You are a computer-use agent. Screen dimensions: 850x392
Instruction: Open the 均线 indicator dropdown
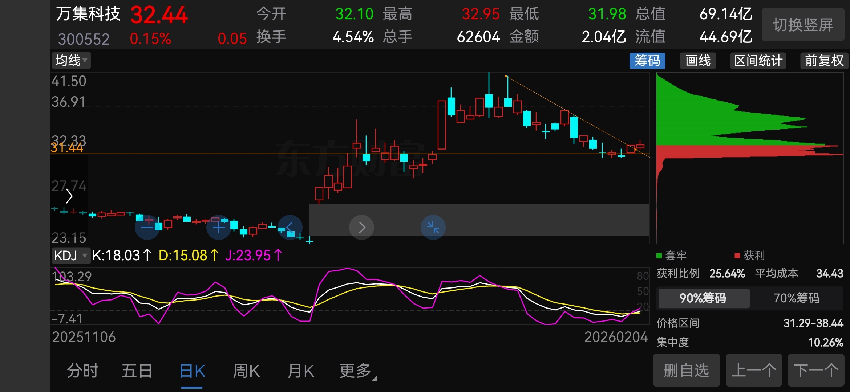[x=71, y=61]
